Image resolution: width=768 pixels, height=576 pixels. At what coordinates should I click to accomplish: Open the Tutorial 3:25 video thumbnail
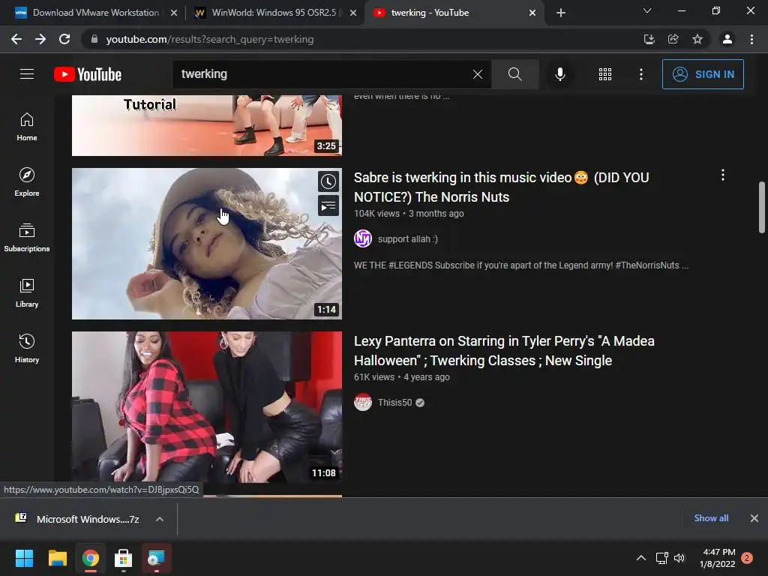pos(207,125)
